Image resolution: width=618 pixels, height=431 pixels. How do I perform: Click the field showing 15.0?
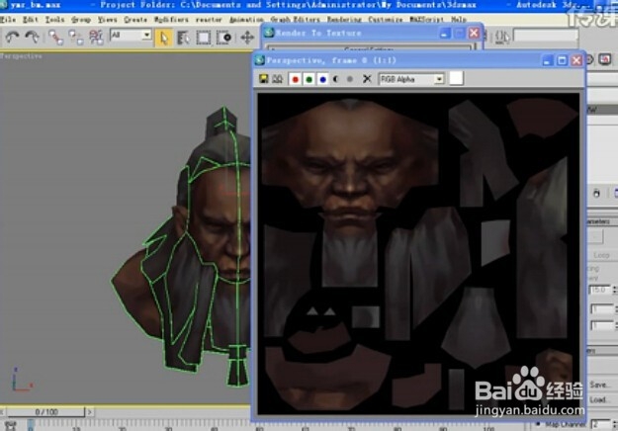[599, 290]
